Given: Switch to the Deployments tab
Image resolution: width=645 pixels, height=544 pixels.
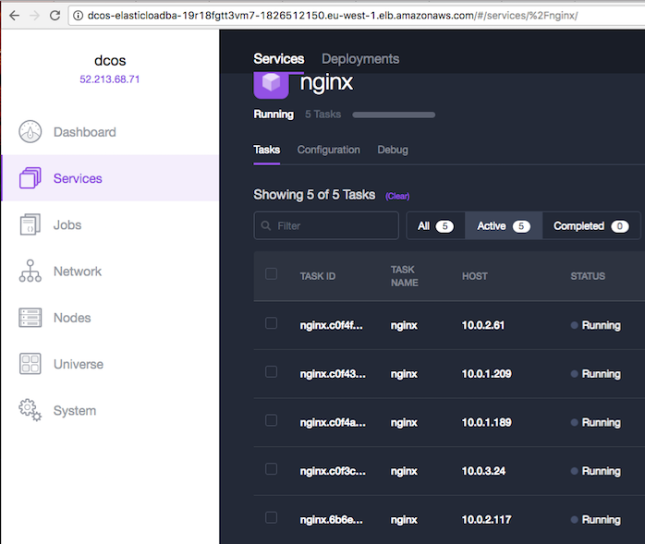Looking at the screenshot, I should point(360,59).
